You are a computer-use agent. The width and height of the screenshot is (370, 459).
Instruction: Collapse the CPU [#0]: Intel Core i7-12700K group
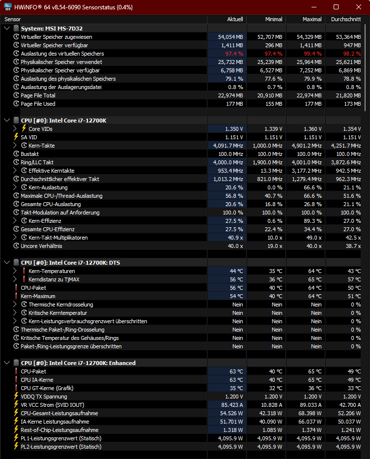[x=7, y=121]
